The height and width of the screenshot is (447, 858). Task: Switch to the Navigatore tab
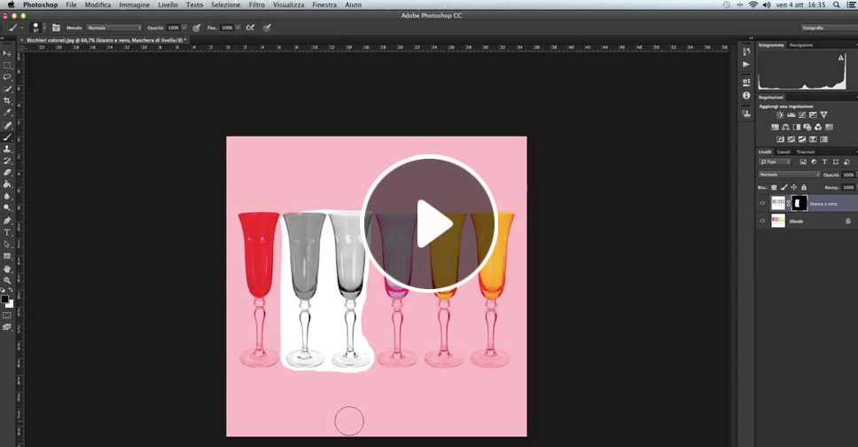pos(801,45)
